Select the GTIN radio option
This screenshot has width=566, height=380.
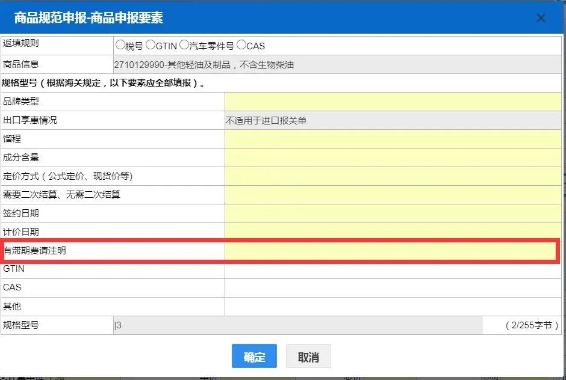pos(151,46)
